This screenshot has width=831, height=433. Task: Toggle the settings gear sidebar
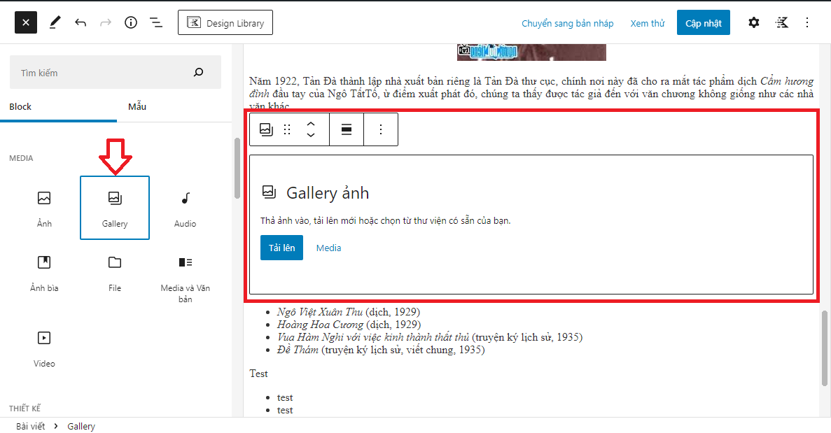click(x=753, y=22)
